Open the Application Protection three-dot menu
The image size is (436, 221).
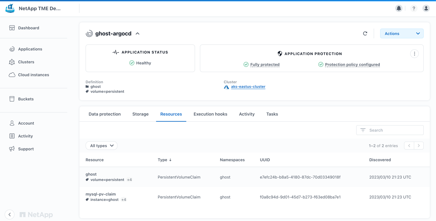(414, 54)
